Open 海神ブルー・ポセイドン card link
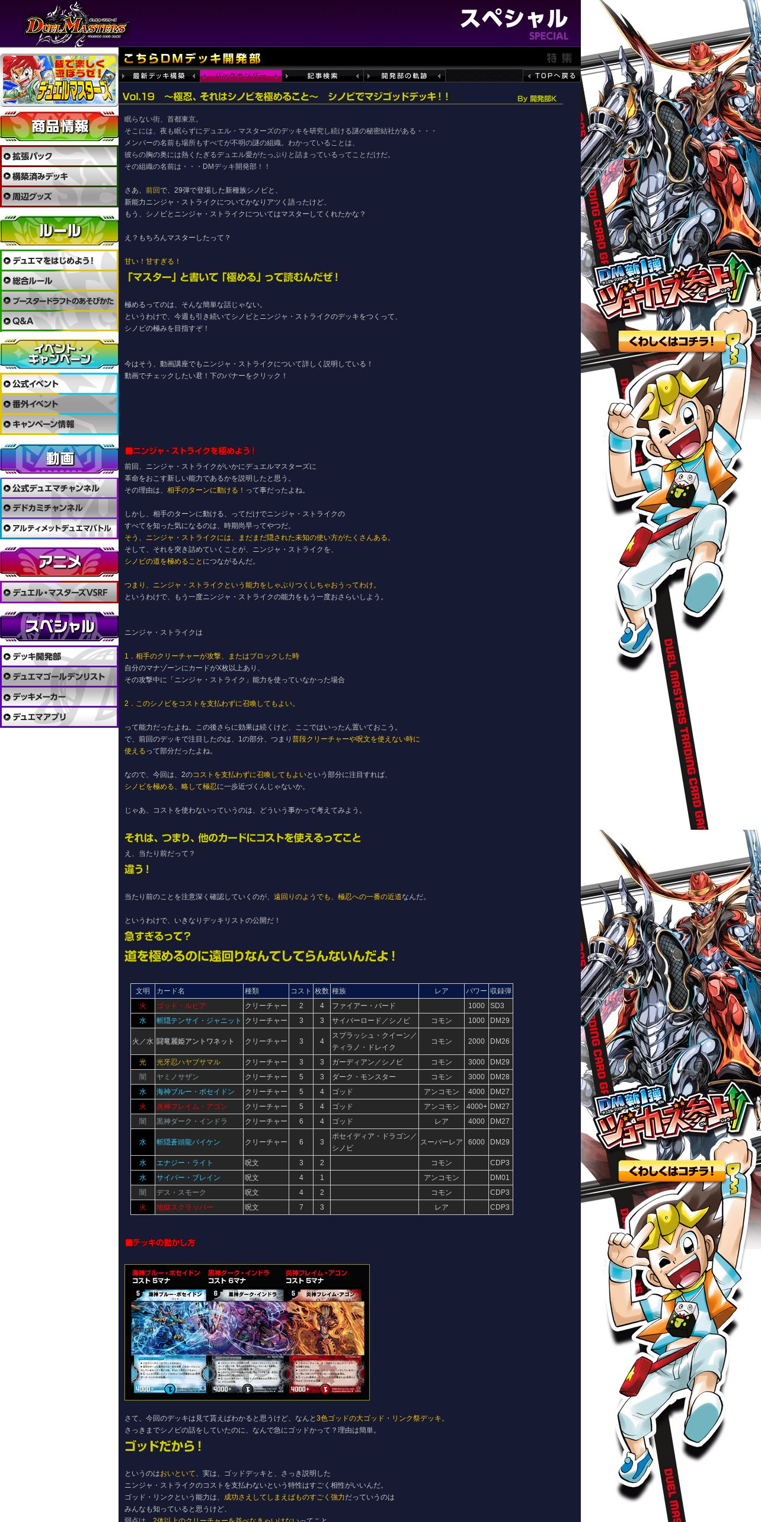The height and width of the screenshot is (1522, 761). click(196, 1092)
